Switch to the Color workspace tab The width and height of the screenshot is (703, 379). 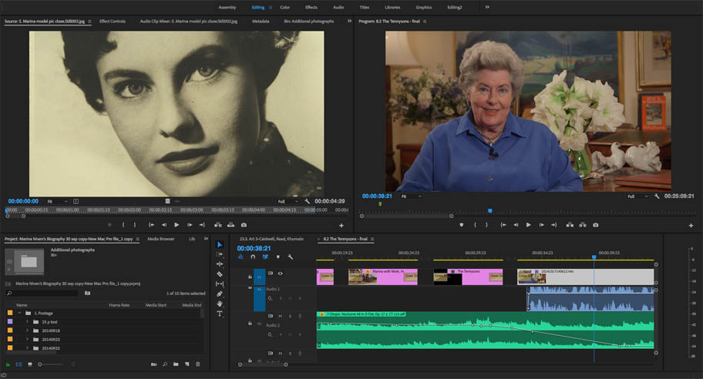tap(284, 7)
